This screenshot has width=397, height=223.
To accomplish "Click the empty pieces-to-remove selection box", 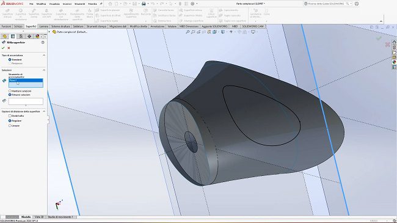I will click(26, 101).
